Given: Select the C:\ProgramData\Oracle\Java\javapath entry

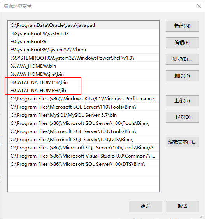Looking at the screenshot, I should pos(84,25).
